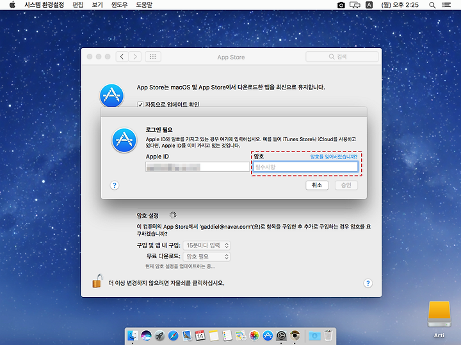Viewport: 461px width, 345px height.
Task: Toggle automatic update check checkbox
Action: pyautogui.click(x=140, y=104)
